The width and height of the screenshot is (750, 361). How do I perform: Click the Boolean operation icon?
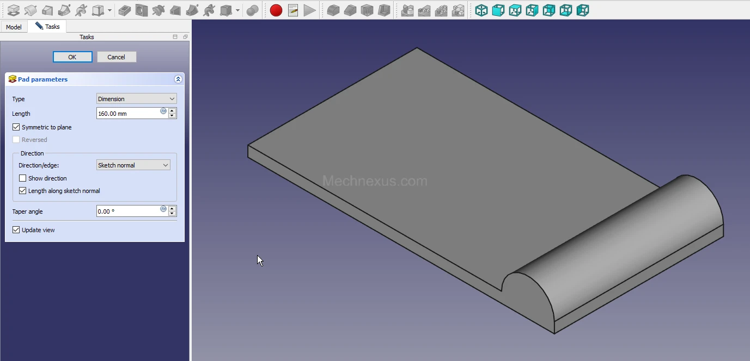coord(252,10)
